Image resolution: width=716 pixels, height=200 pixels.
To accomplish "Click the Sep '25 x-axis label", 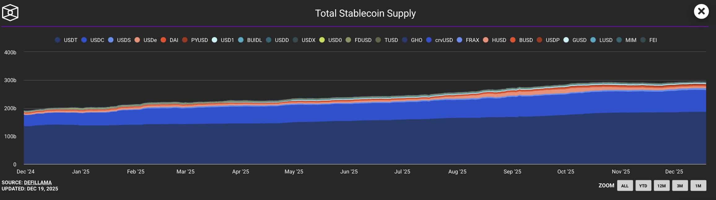I will (x=512, y=172).
